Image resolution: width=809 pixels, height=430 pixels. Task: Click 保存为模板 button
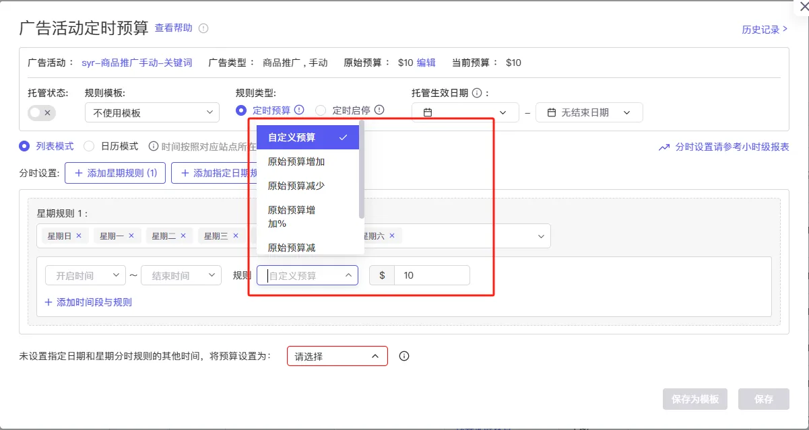click(695, 399)
